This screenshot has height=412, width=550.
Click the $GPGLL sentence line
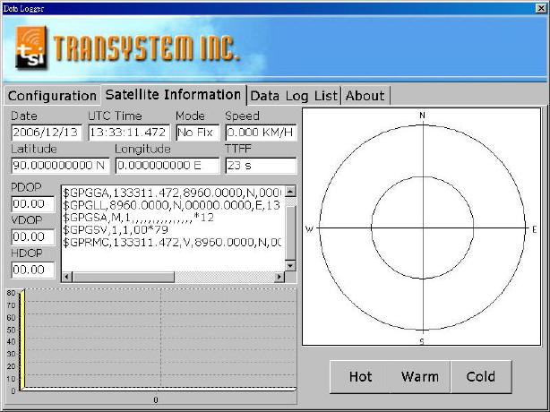171,205
